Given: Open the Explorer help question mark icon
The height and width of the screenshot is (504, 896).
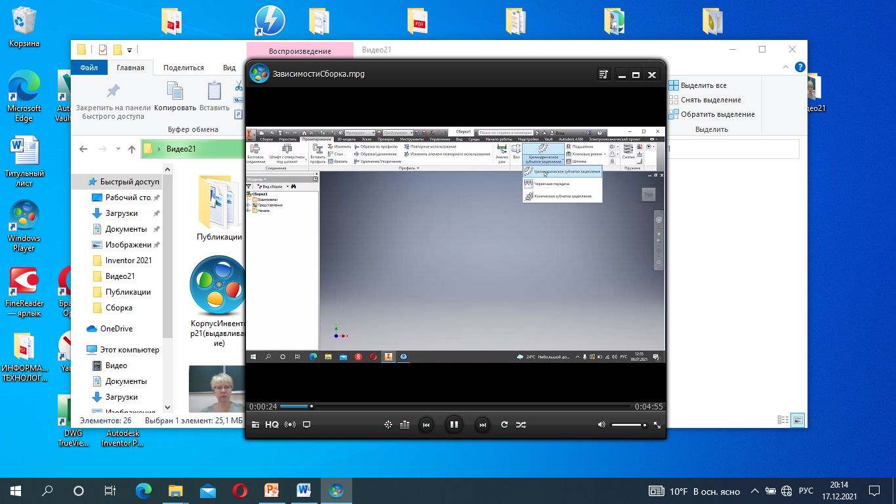Looking at the screenshot, I should point(800,68).
